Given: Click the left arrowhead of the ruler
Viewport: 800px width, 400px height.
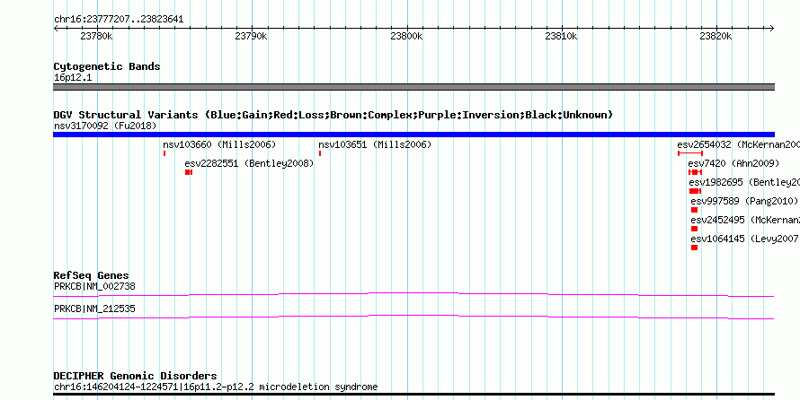Looking at the screenshot, I should [x=56, y=29].
